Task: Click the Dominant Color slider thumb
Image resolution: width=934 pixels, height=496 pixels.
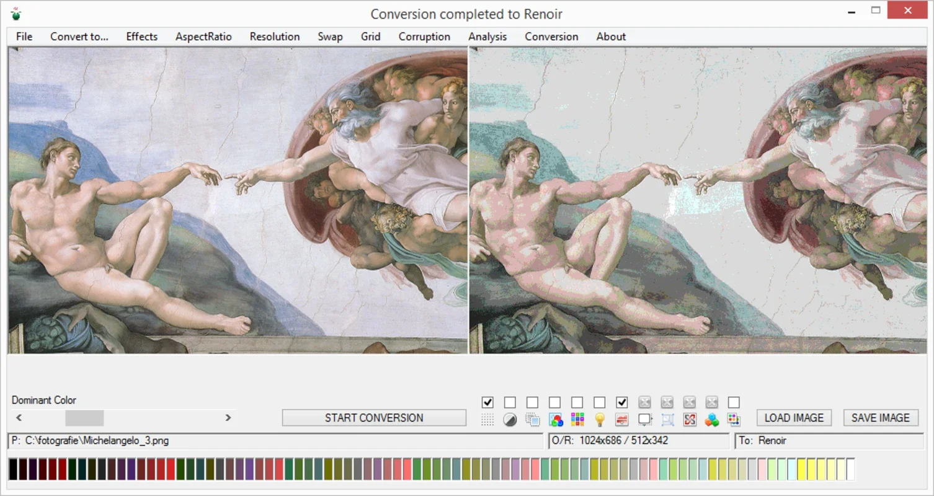Action: point(84,418)
